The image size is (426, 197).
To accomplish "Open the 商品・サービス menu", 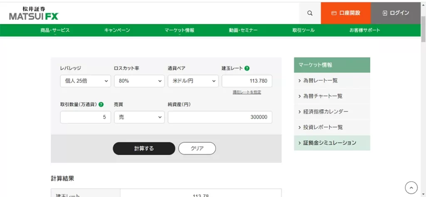I will 55,30.
